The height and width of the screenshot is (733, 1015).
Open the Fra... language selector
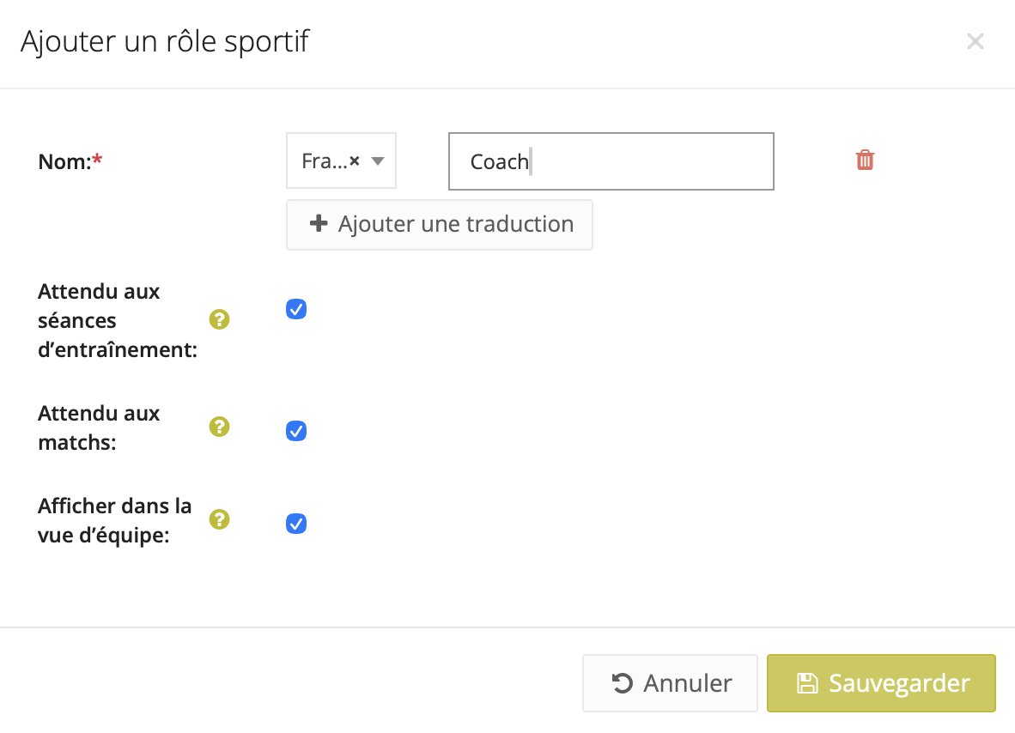pos(324,161)
